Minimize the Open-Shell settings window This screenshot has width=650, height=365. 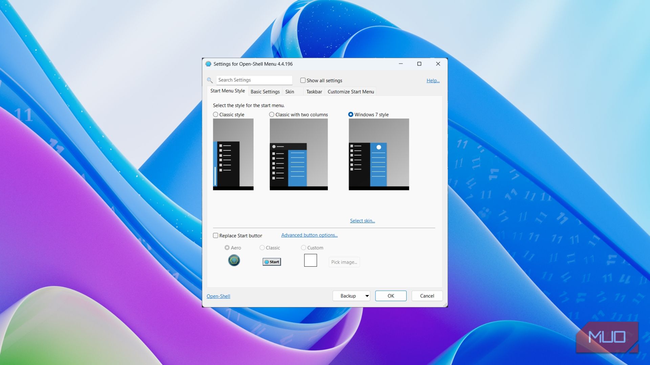pos(401,64)
